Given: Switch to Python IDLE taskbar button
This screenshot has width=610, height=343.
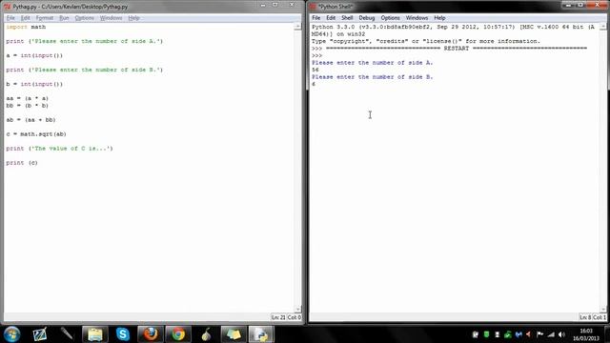Looking at the screenshot, I should [261, 334].
